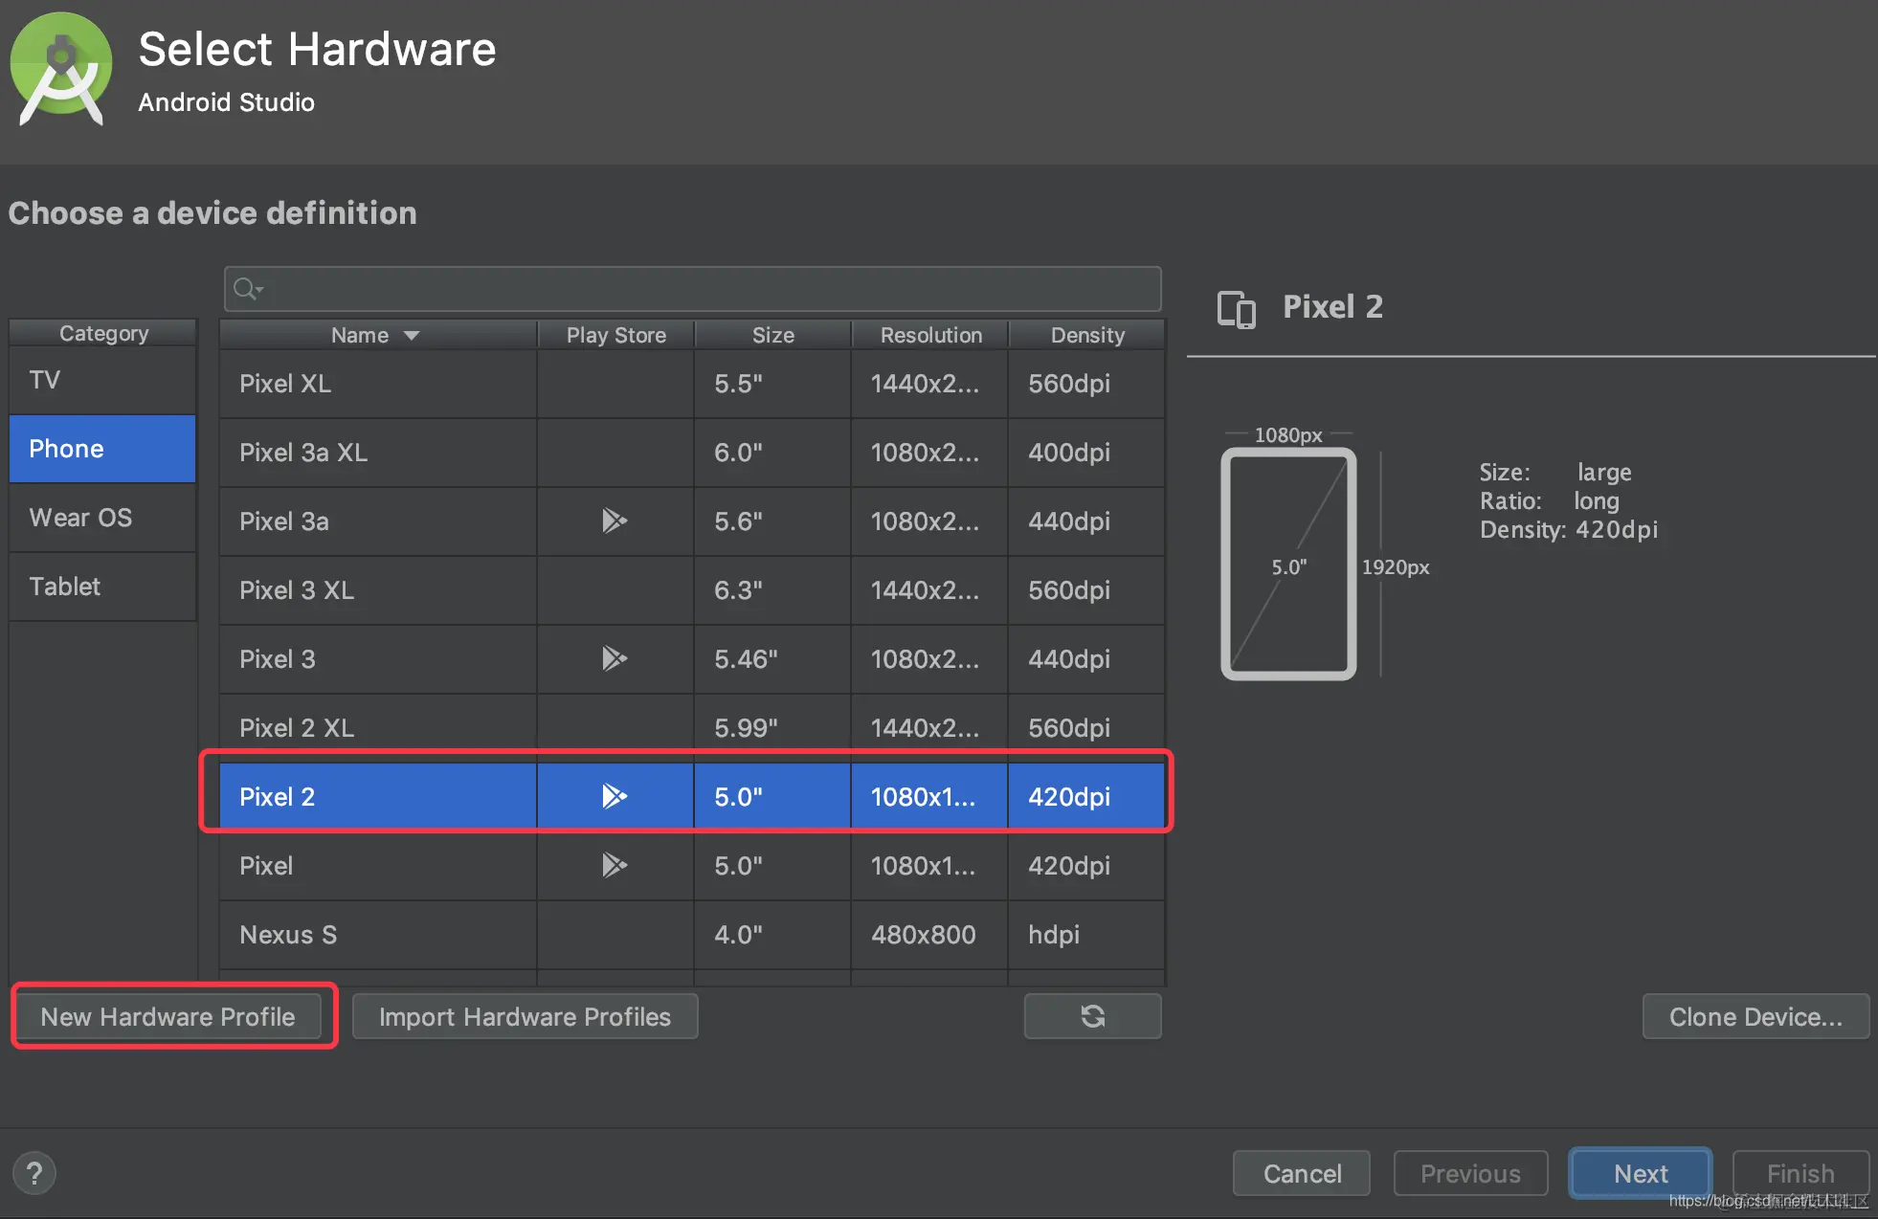Click the Next button
This screenshot has height=1219, width=1878.
pos(1640,1173)
